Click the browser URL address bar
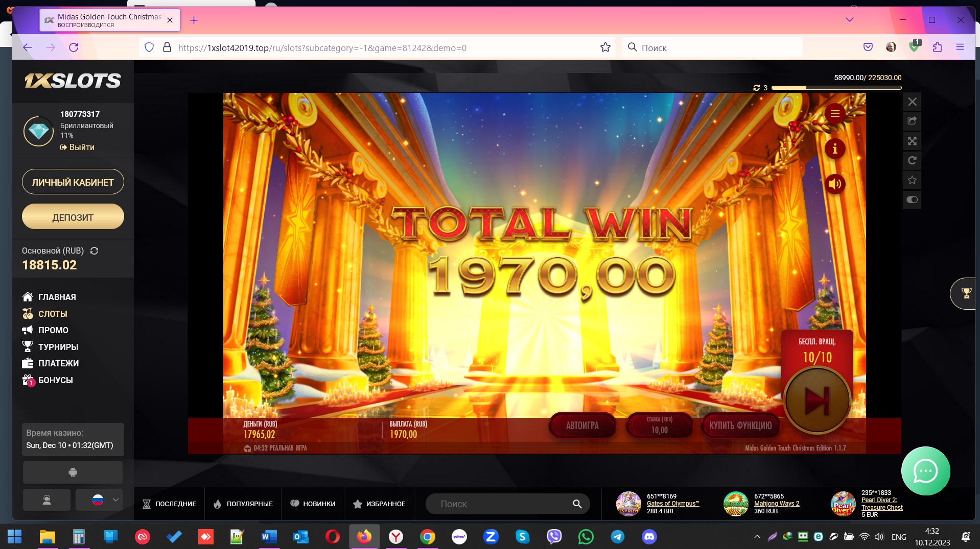 point(378,47)
